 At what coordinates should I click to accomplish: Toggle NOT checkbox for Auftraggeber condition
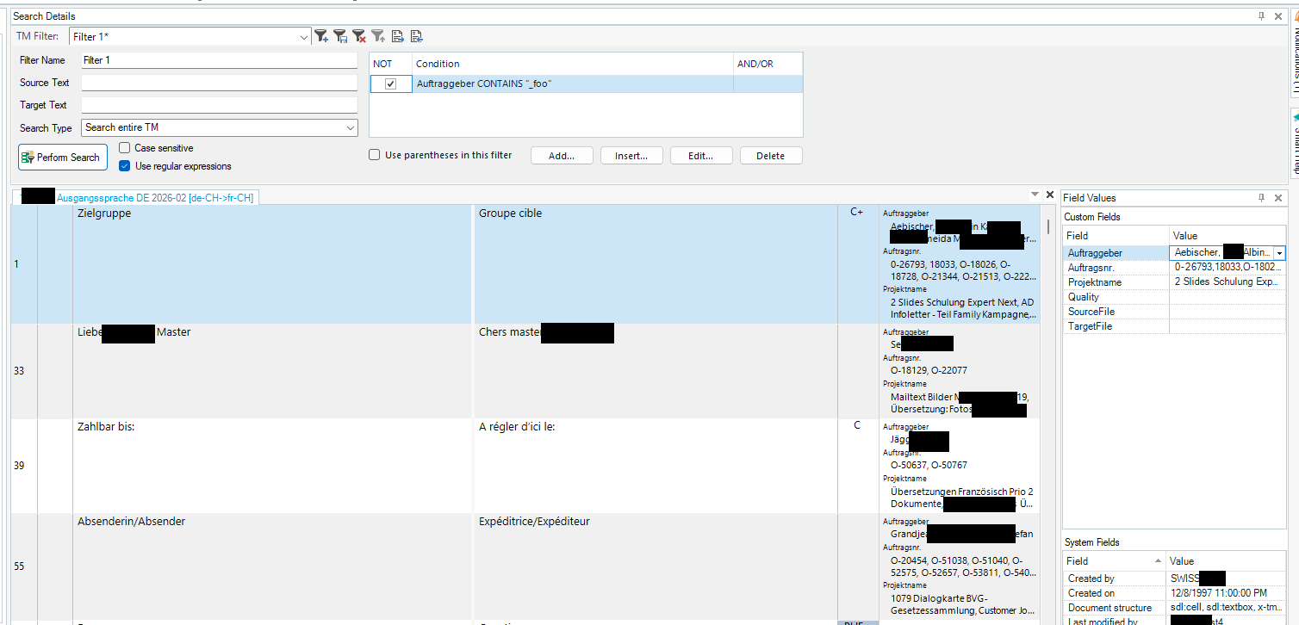point(390,84)
